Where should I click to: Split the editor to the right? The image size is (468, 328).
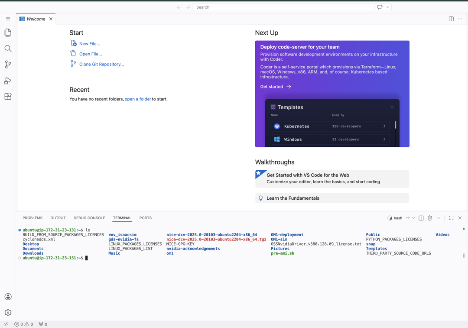[451, 19]
